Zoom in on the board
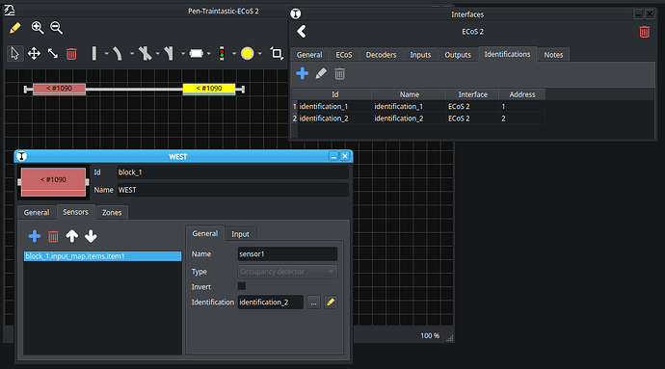The image size is (665, 369). click(38, 28)
